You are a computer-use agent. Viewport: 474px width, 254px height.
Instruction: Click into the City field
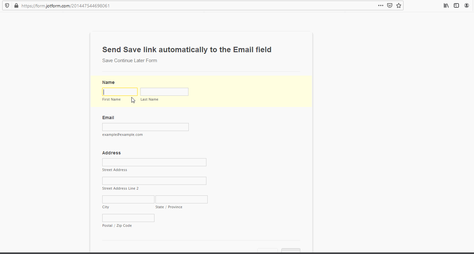[x=128, y=199]
